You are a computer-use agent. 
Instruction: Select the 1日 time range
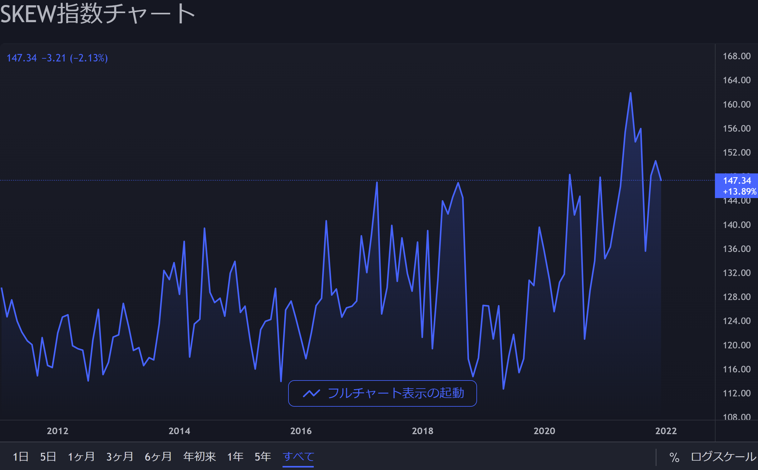coord(21,457)
